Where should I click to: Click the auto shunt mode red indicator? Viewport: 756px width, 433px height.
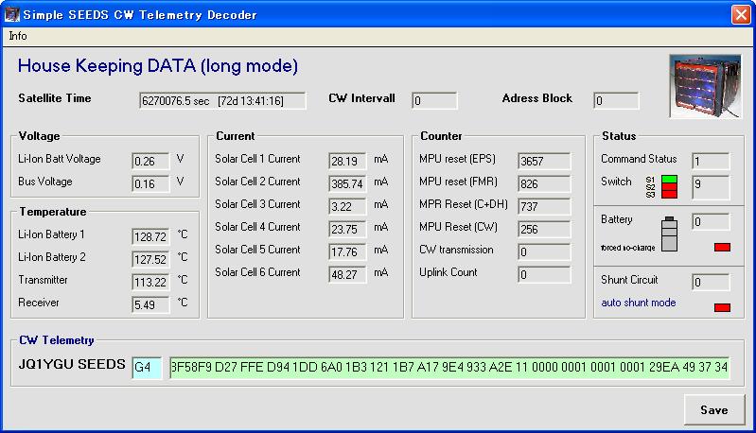(x=722, y=307)
